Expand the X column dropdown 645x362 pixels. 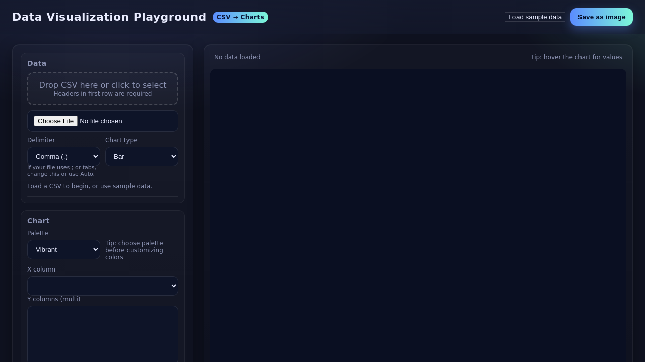[103, 286]
